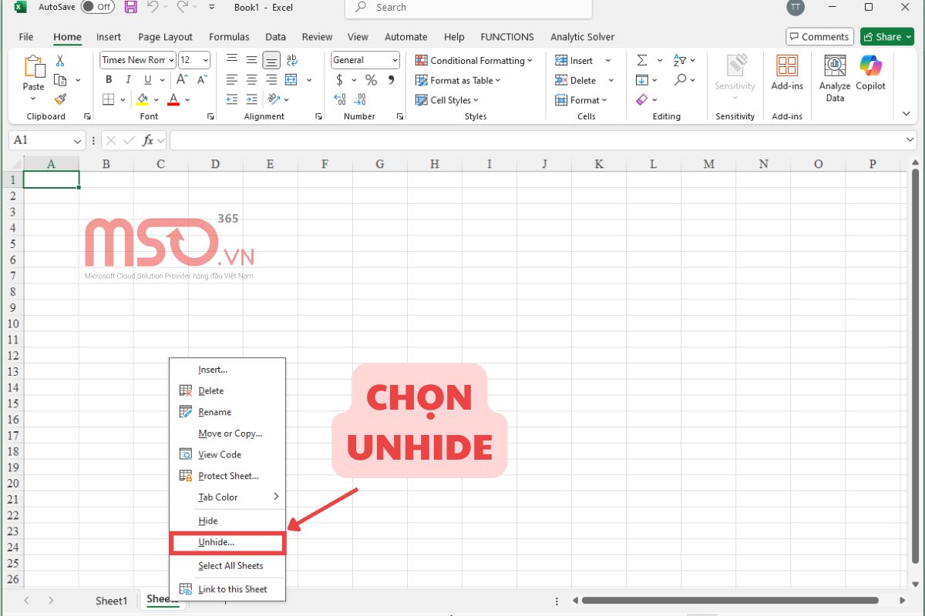This screenshot has height=616, width=925.
Task: Click the Wrap Text icon
Action: click(x=291, y=60)
